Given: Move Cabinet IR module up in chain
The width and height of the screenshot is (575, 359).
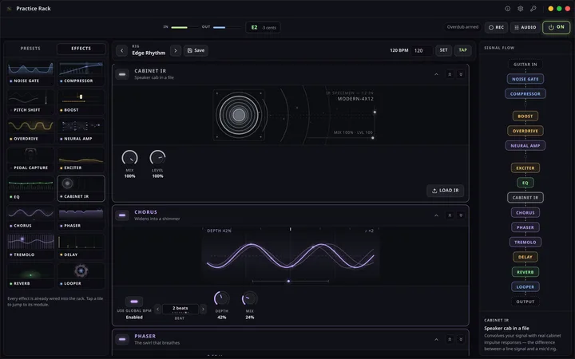Looking at the screenshot, I should coord(450,74).
